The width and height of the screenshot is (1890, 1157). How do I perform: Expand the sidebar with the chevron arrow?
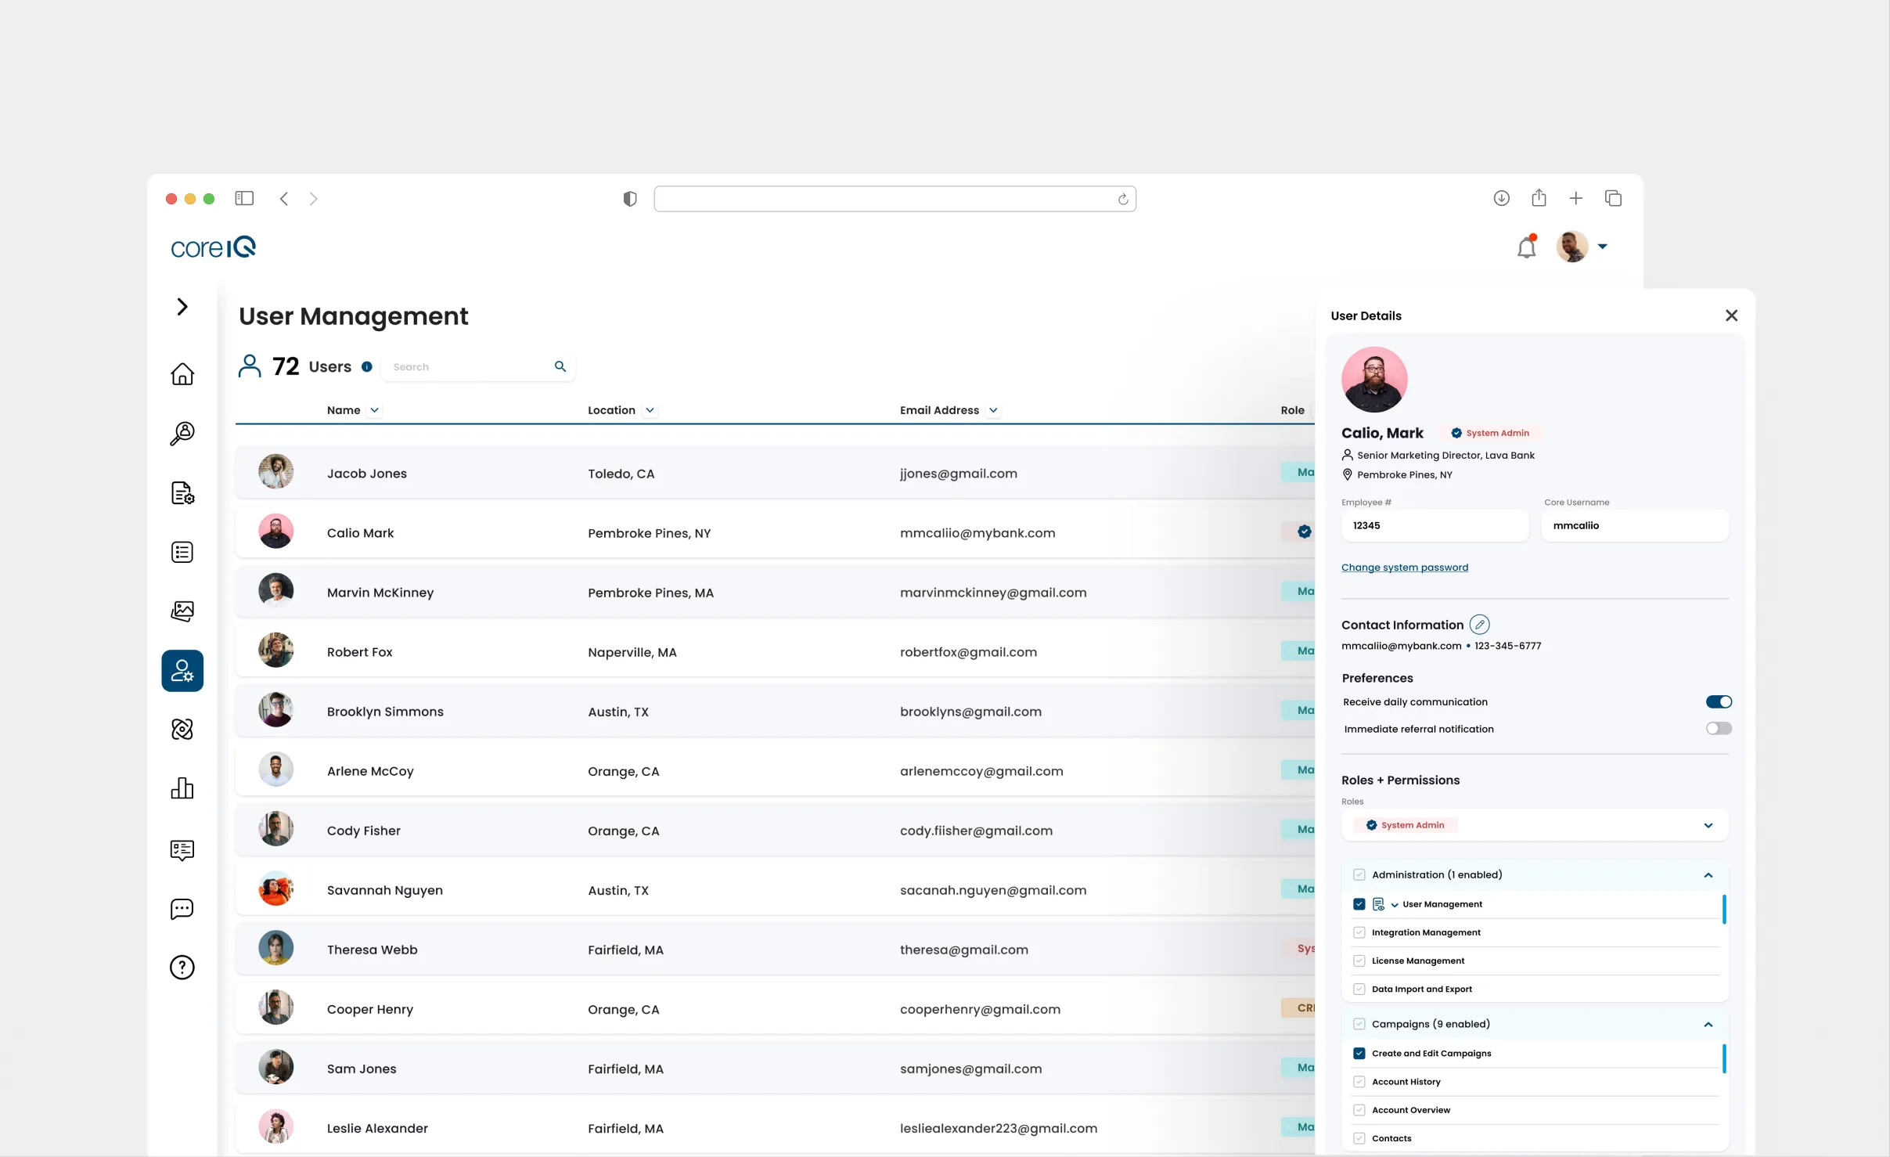(182, 307)
